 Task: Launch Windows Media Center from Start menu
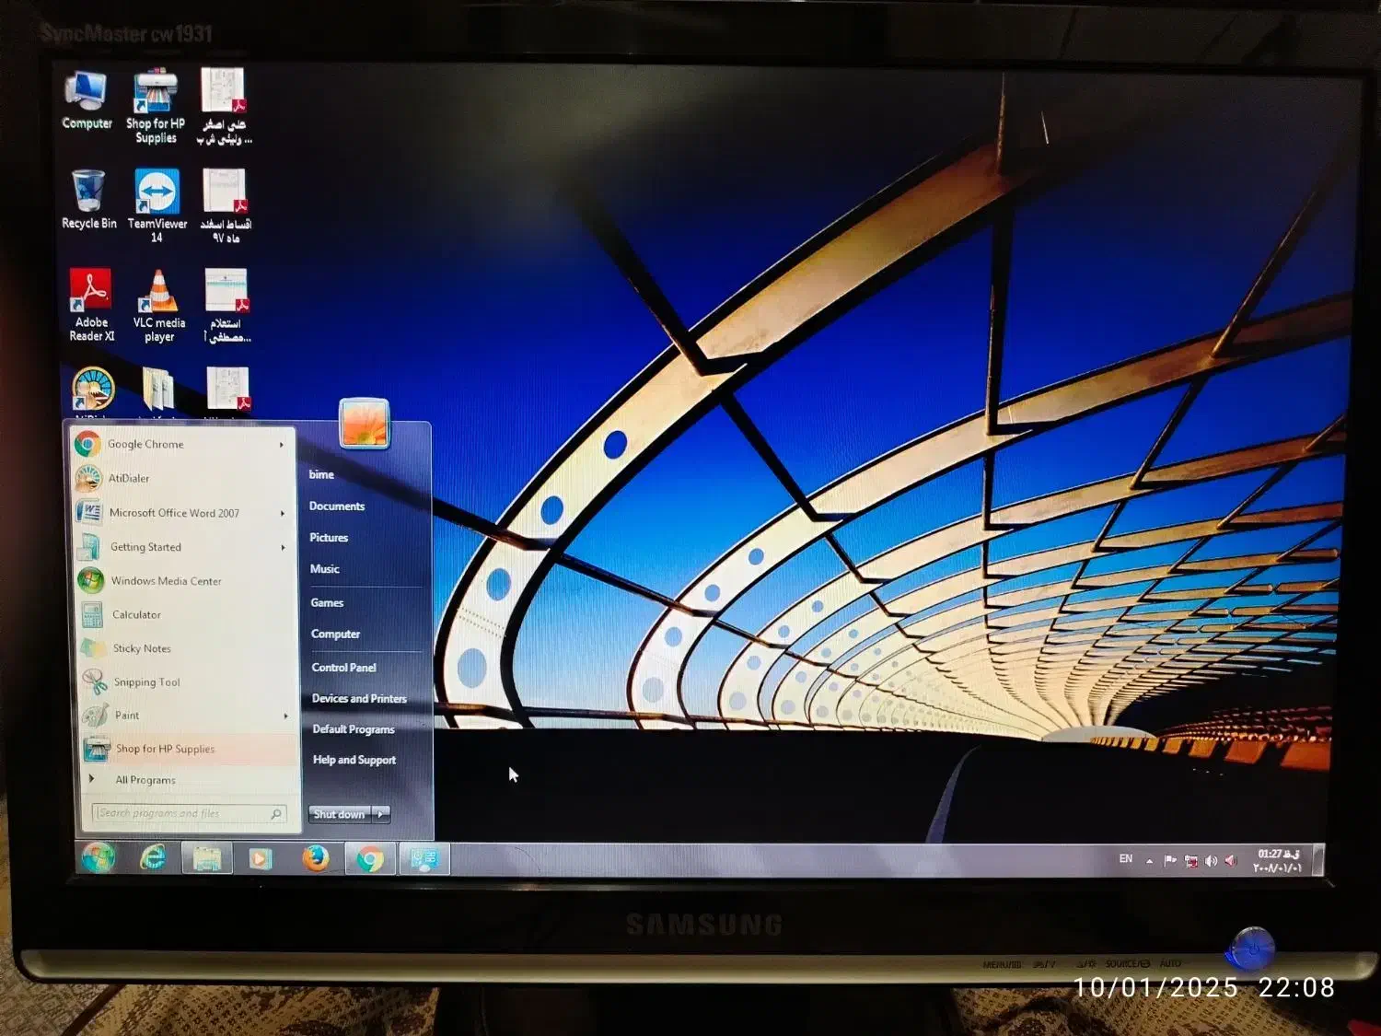pyautogui.click(x=187, y=581)
